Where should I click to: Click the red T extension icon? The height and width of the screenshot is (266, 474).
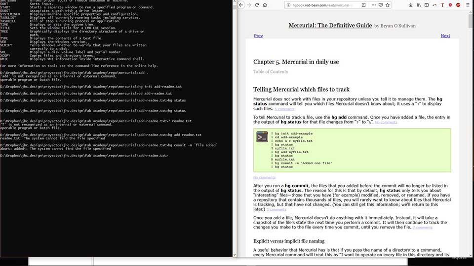[442, 5]
